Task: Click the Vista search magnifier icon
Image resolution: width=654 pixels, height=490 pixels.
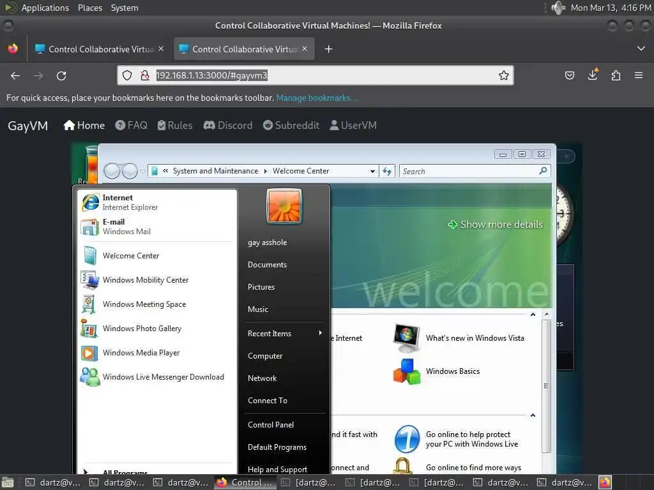Action: coord(543,171)
